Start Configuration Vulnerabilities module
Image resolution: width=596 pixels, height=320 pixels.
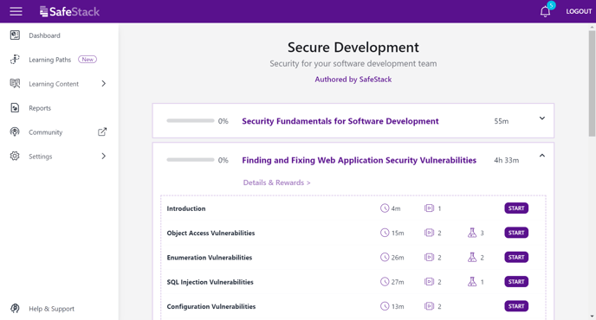click(x=516, y=306)
